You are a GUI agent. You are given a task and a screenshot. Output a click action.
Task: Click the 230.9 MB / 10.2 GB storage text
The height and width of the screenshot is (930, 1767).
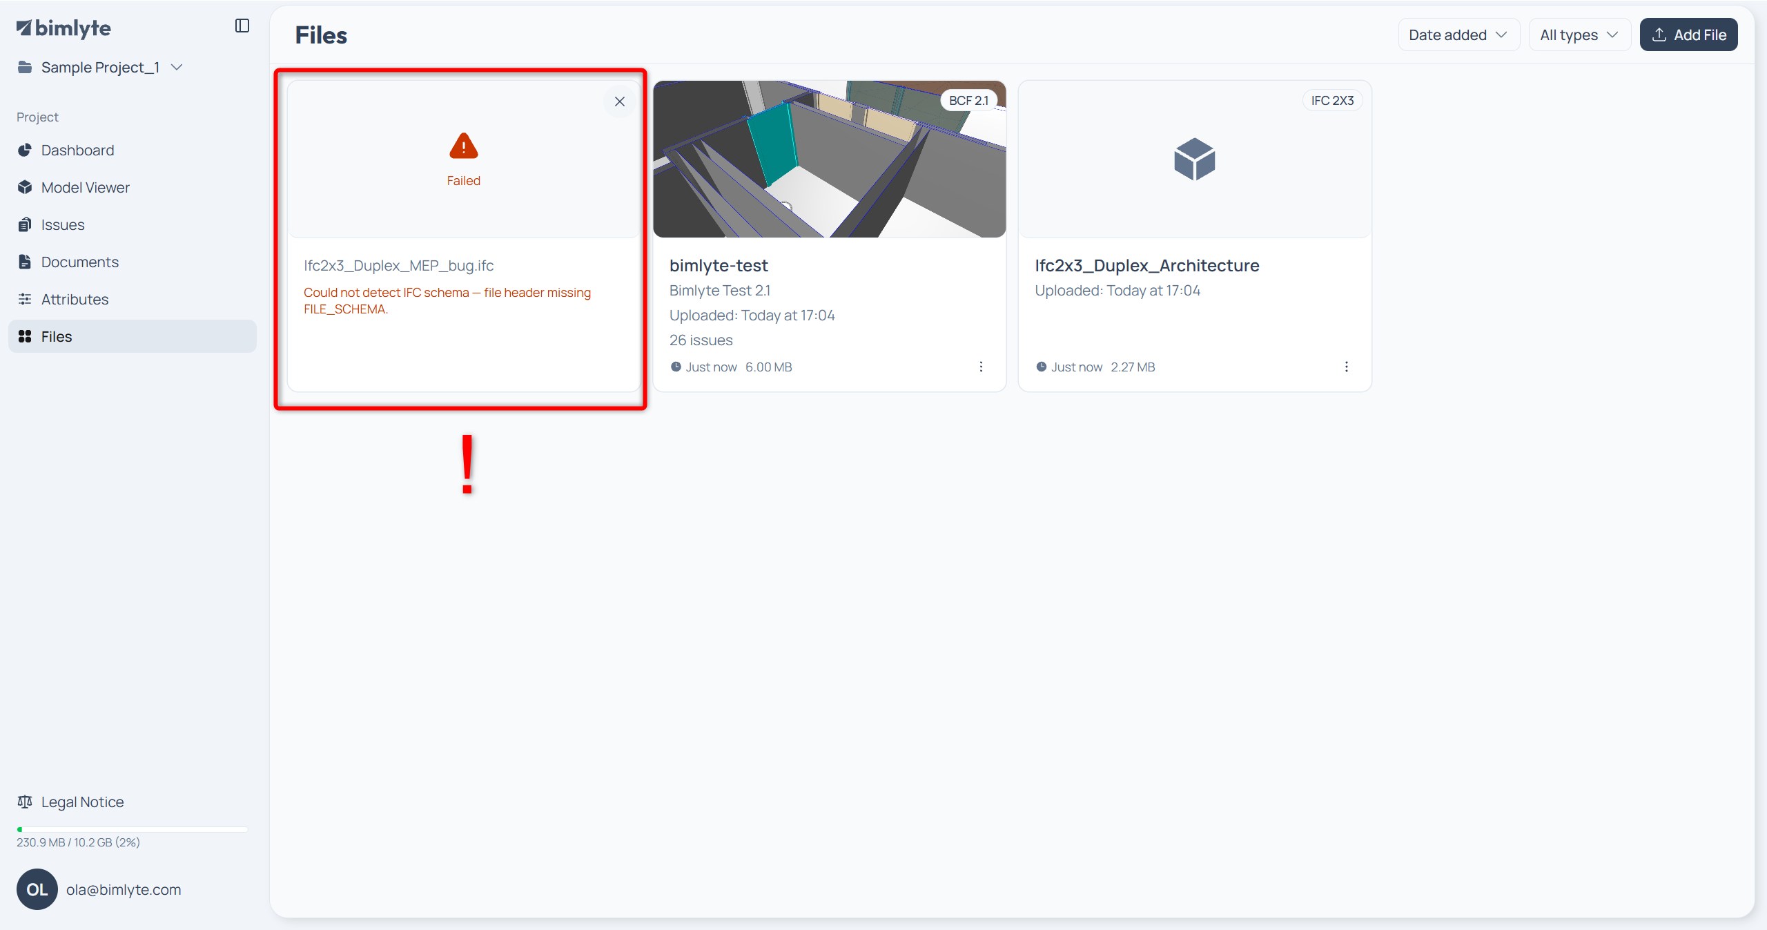78,842
